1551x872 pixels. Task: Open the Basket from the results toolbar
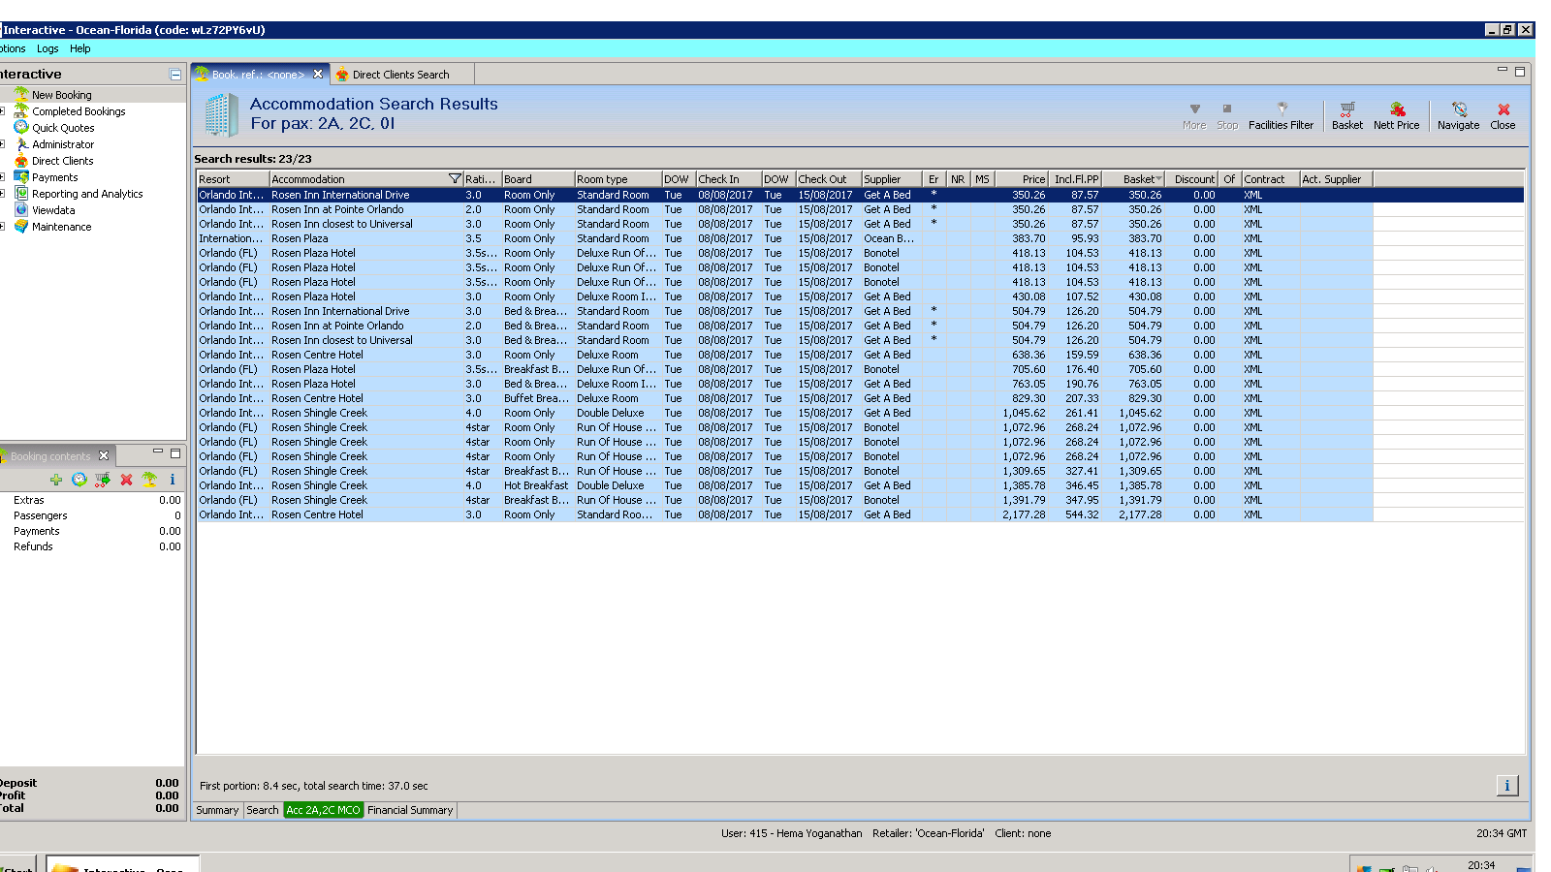coord(1346,116)
